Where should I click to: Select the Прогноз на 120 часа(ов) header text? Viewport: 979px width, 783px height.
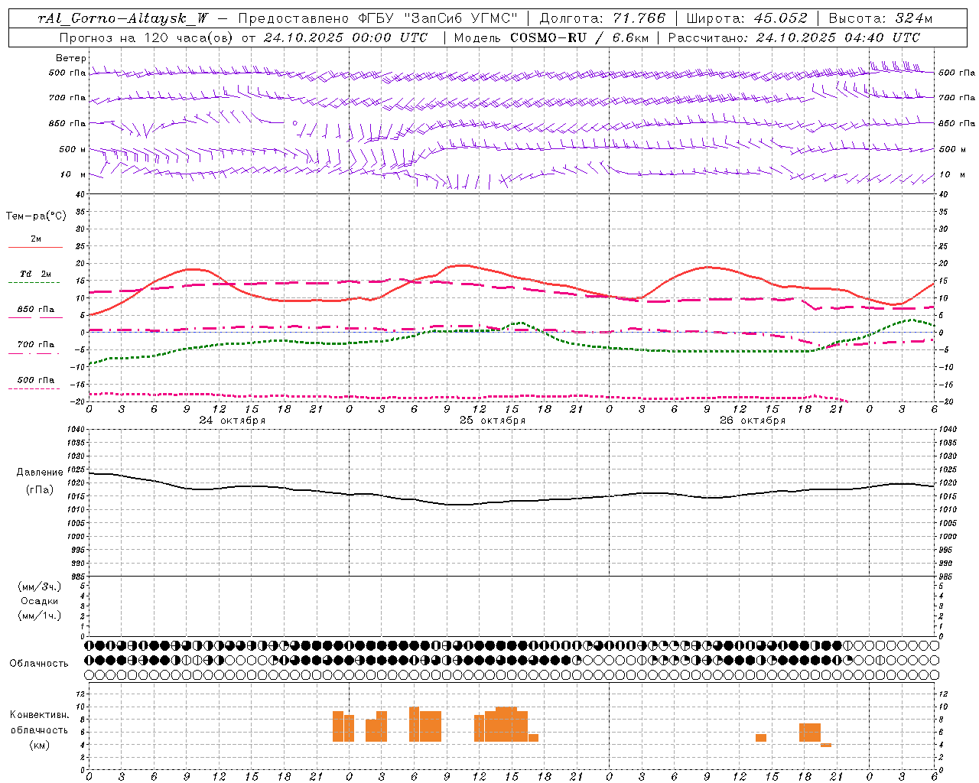point(145,37)
